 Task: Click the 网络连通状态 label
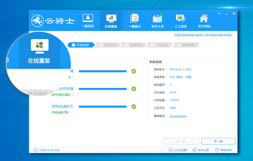click(63, 106)
